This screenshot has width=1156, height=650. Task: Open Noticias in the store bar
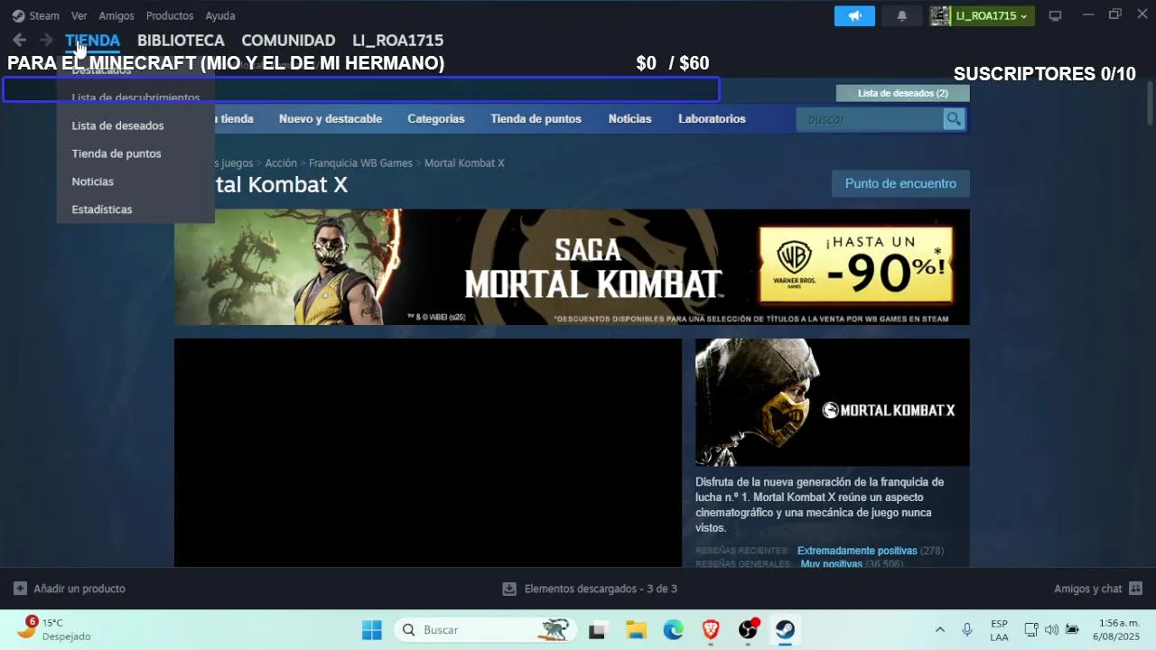pos(629,119)
